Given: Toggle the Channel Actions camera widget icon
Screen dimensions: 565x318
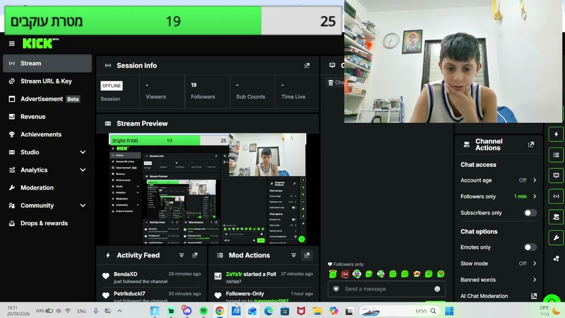Looking at the screenshot, I should pos(556,217).
